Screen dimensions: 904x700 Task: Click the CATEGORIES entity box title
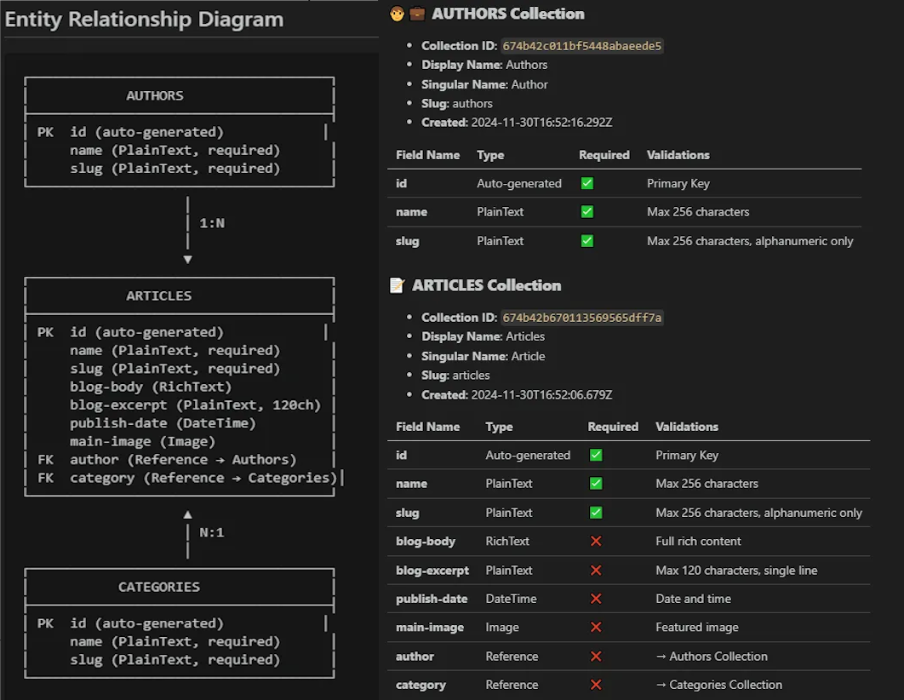click(x=159, y=587)
